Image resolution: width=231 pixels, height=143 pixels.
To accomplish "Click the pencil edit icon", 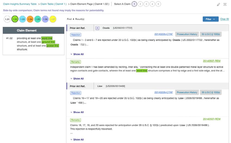I will [218, 4].
